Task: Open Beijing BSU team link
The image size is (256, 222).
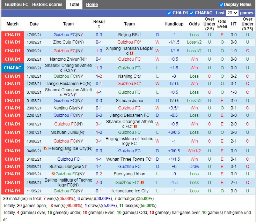Action: point(129,35)
